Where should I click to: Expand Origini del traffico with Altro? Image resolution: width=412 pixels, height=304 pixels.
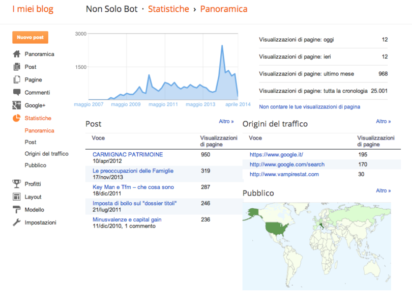pos(383,122)
